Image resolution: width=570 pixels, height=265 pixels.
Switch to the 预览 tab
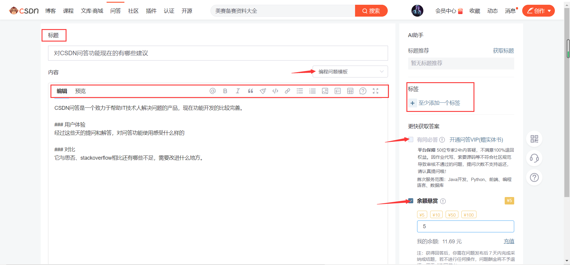pos(80,91)
